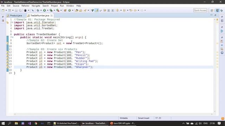Open the Project menu

[54, 6]
